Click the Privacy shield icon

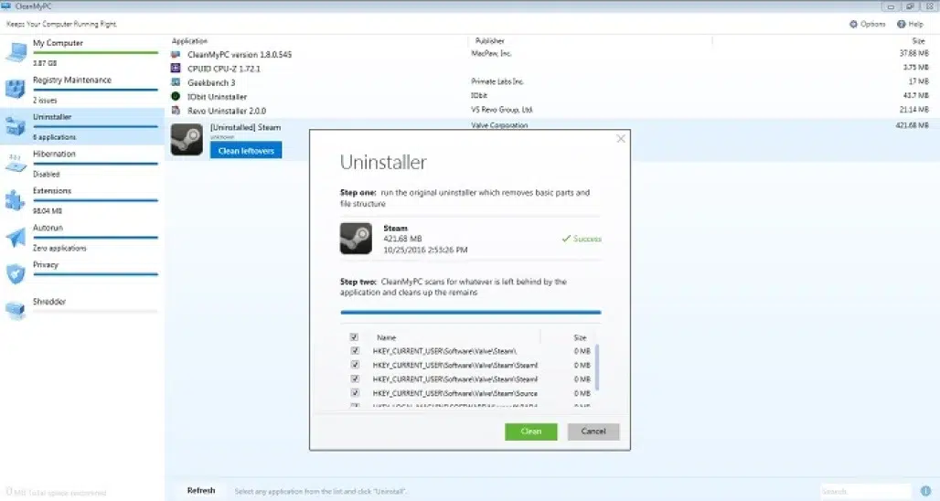point(16,274)
